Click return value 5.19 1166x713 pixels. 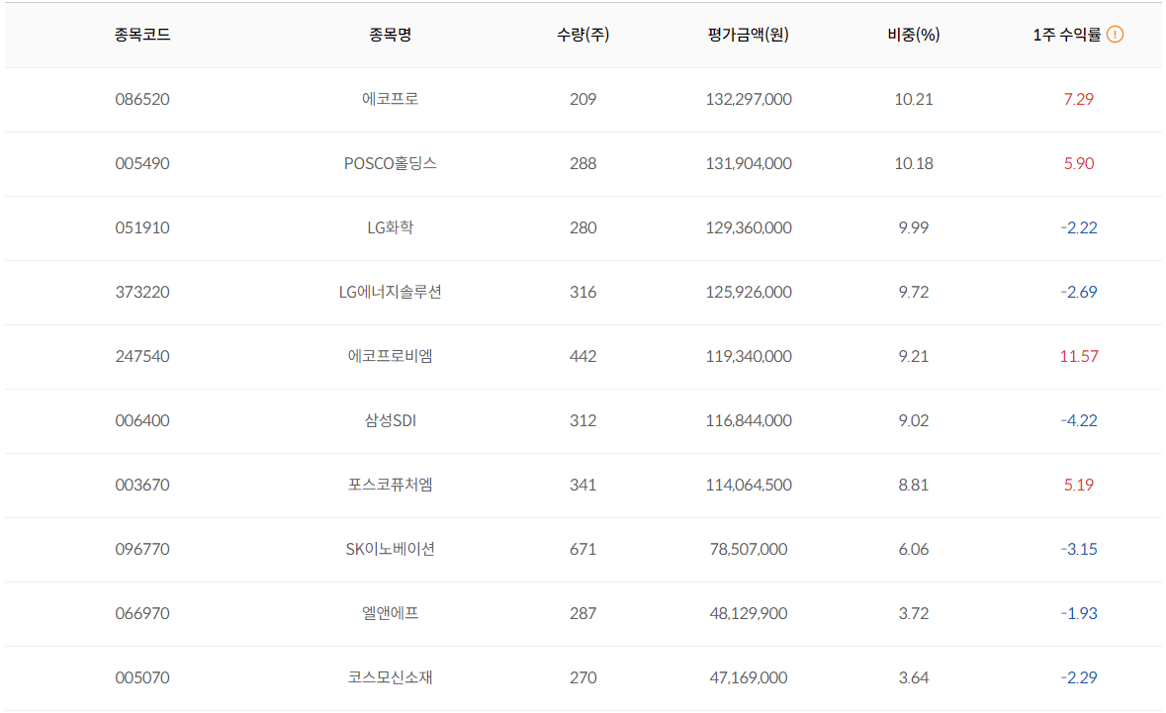[1078, 485]
